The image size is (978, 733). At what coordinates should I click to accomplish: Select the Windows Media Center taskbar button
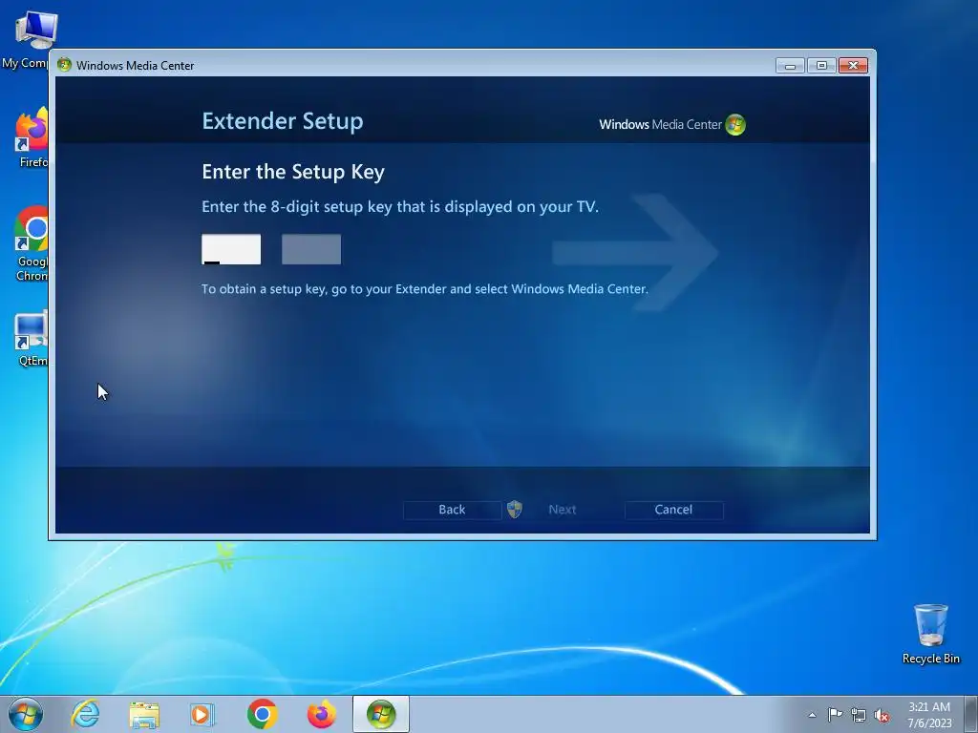[381, 714]
